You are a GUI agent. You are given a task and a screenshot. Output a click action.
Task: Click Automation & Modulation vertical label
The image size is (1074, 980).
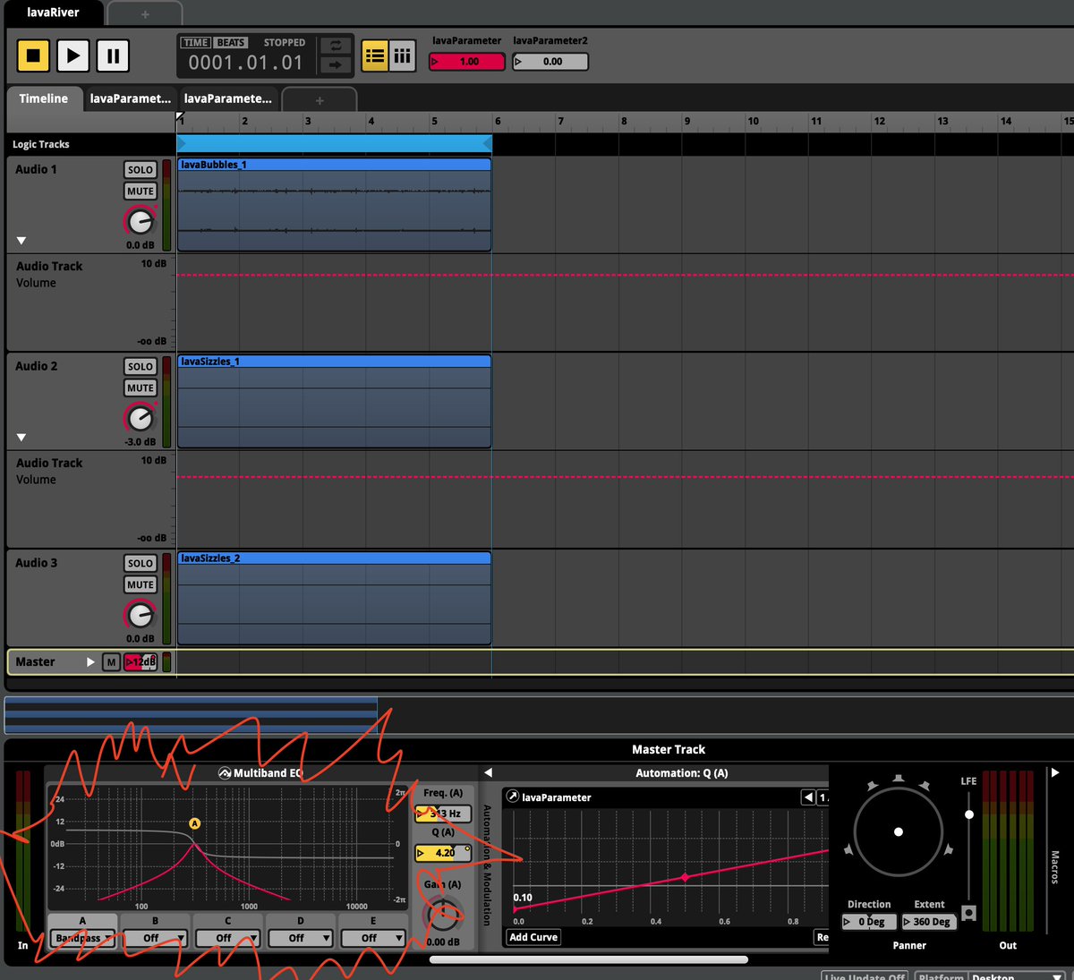(x=487, y=865)
